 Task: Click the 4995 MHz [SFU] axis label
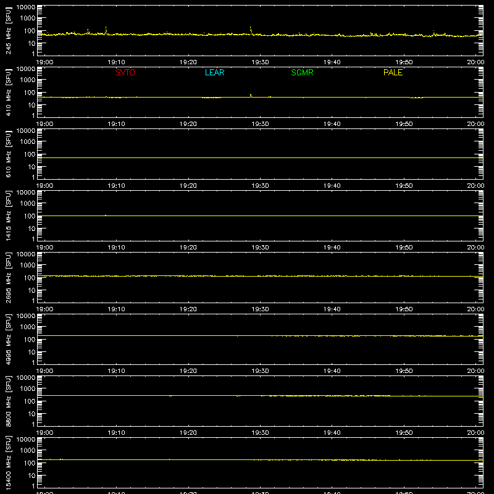8,339
